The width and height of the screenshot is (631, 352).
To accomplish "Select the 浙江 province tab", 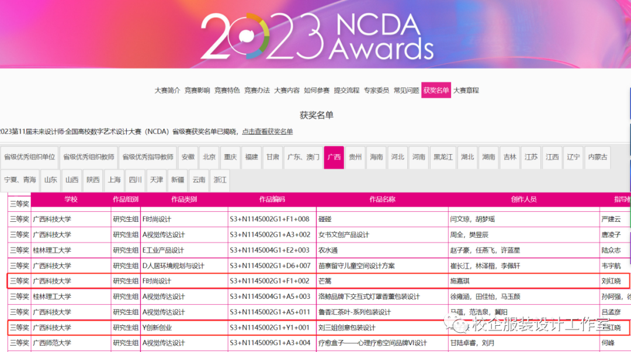I will 220,180.
